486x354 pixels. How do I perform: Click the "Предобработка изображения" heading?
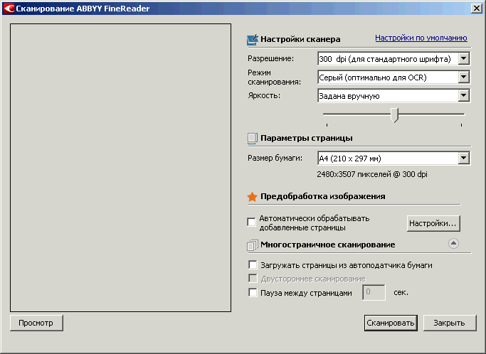coord(322,196)
